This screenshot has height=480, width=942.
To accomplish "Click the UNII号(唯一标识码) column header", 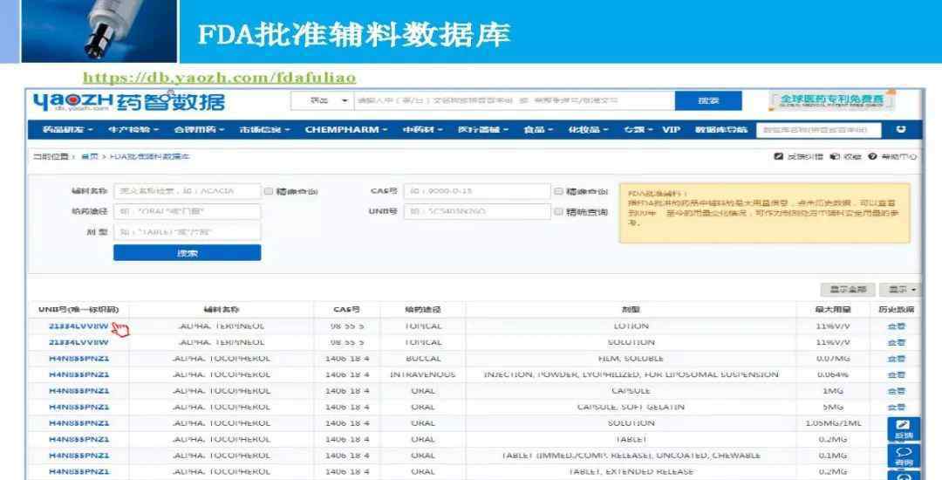I will (x=78, y=310).
